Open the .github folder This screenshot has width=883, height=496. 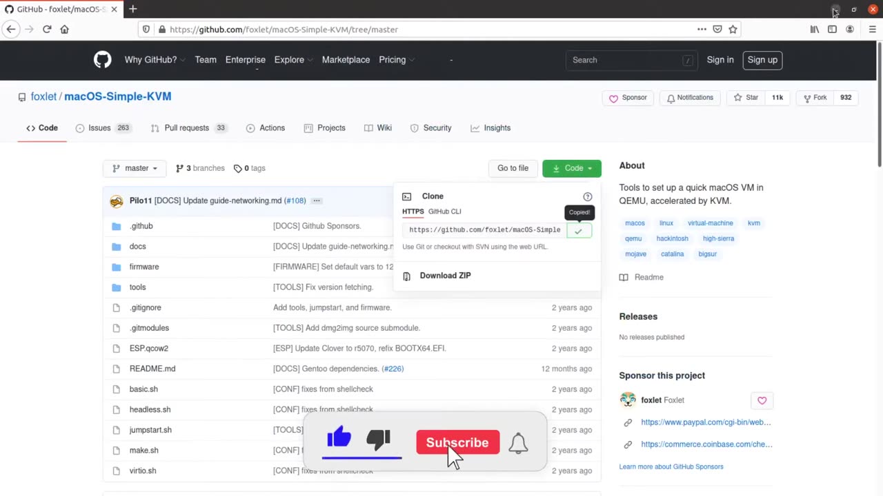(x=141, y=226)
